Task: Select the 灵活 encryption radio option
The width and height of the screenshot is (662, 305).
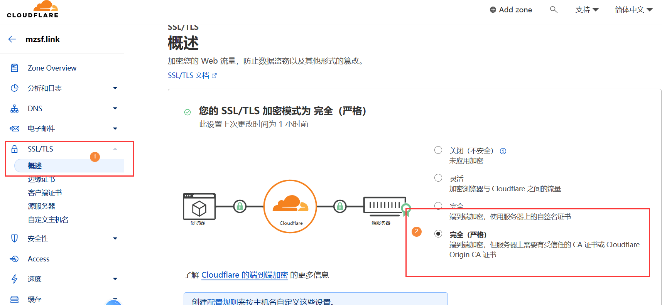Action: [438, 178]
